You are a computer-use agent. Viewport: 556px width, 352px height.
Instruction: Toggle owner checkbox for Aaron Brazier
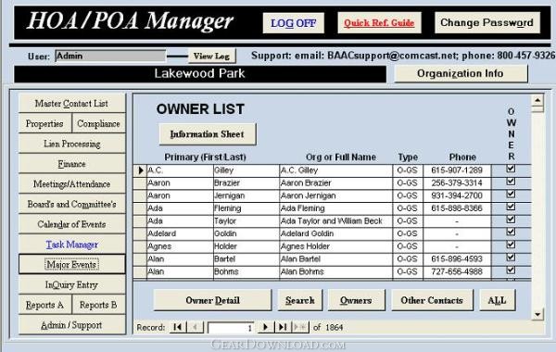pos(511,182)
